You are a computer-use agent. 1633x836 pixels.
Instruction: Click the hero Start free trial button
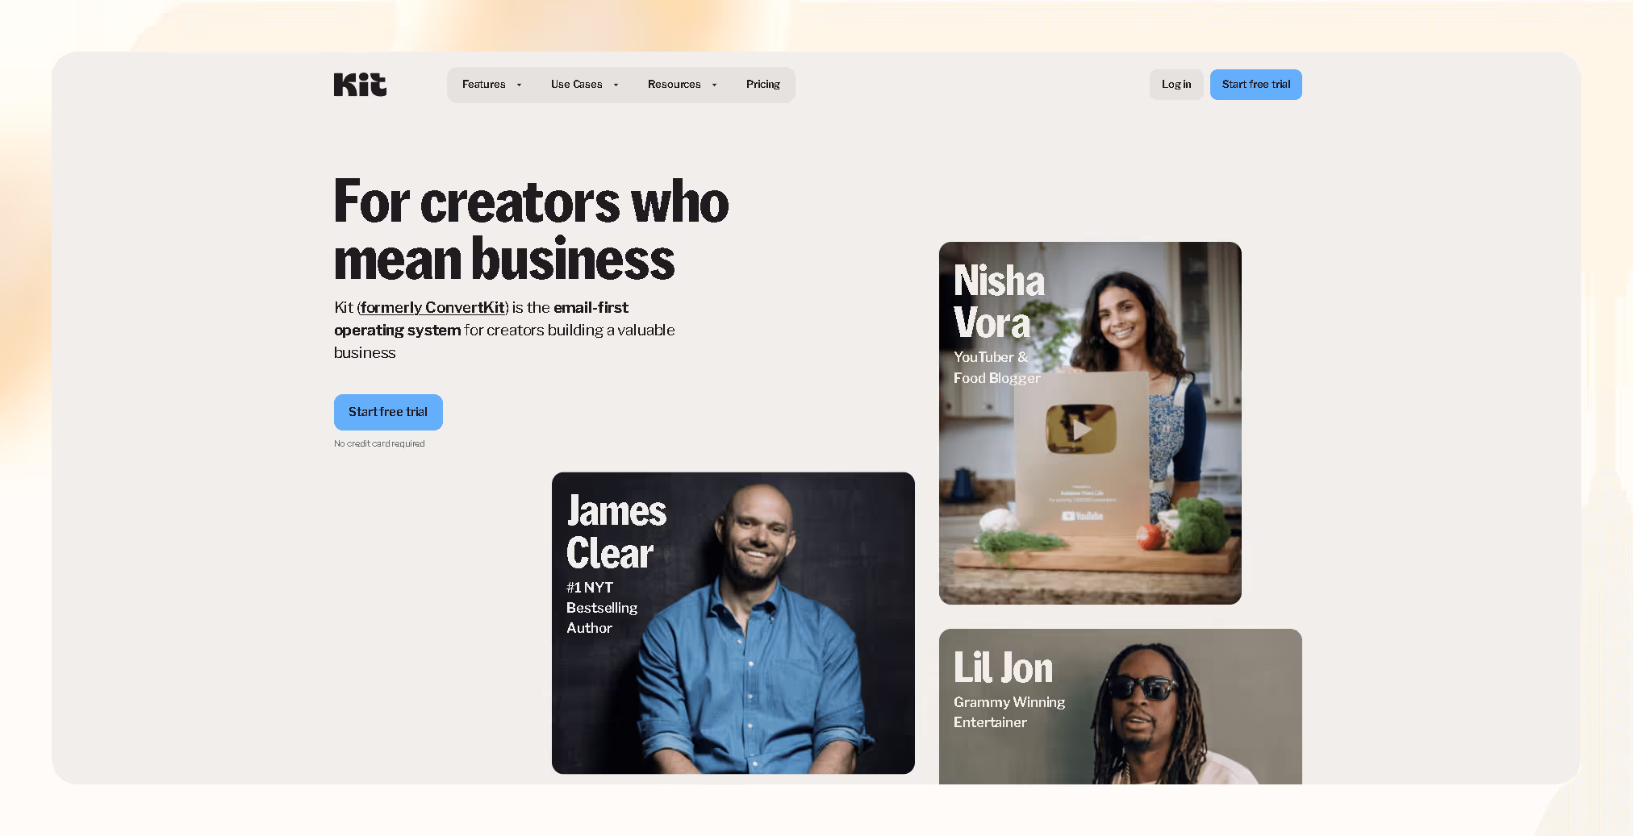click(388, 412)
